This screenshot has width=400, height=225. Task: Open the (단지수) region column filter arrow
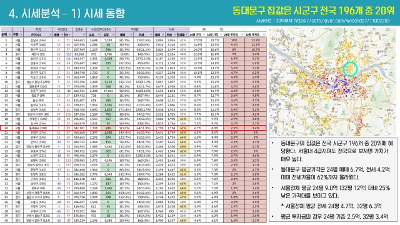coord(50,34)
